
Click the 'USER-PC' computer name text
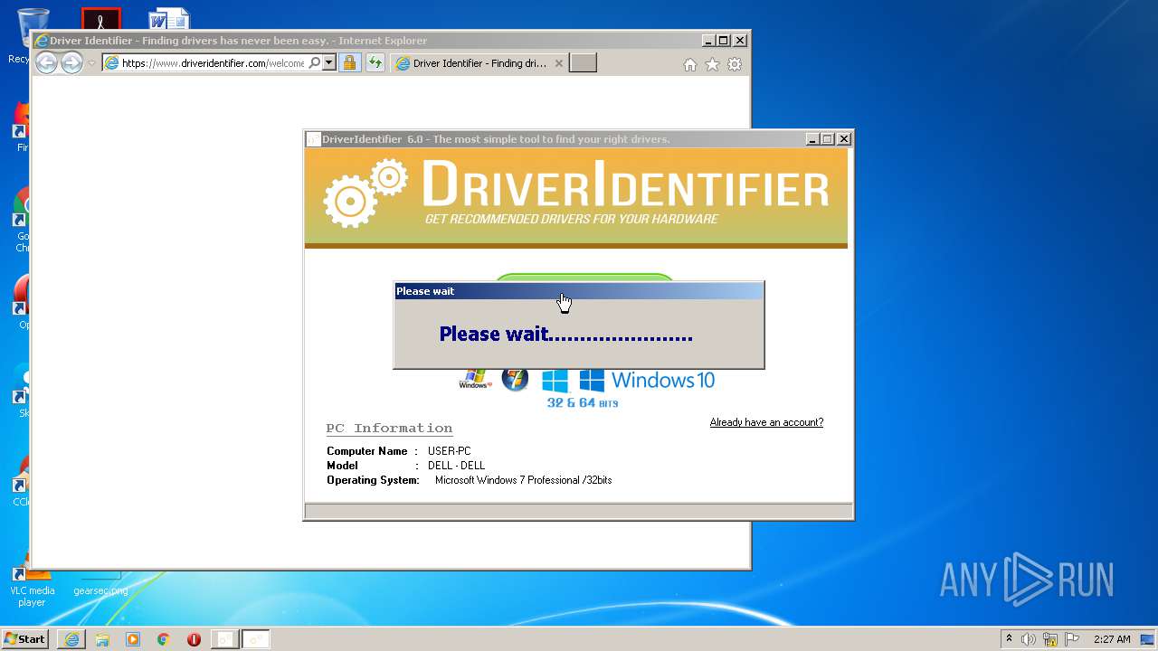pos(450,451)
